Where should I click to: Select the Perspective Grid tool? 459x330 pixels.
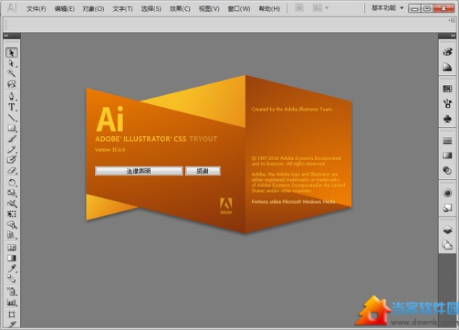[12, 235]
